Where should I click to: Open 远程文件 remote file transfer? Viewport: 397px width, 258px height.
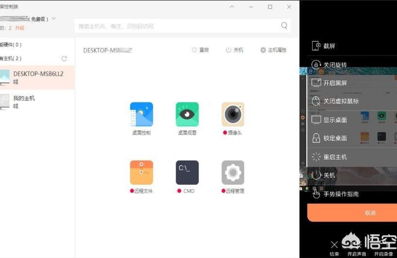click(141, 173)
